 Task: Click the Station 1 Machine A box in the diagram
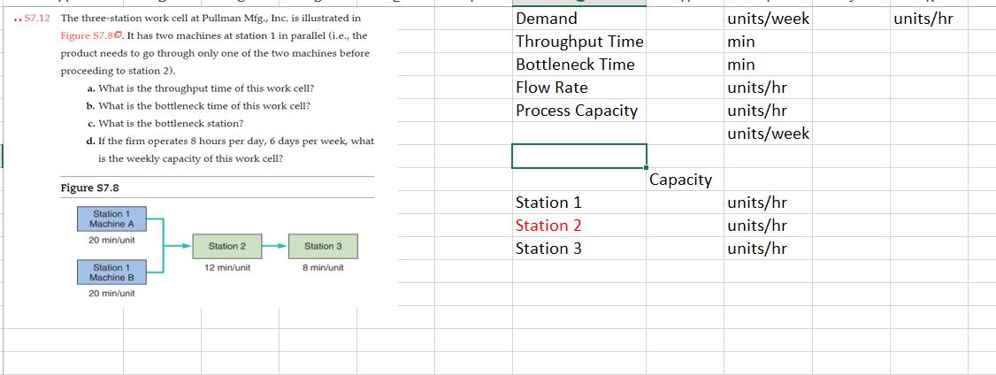tap(111, 218)
